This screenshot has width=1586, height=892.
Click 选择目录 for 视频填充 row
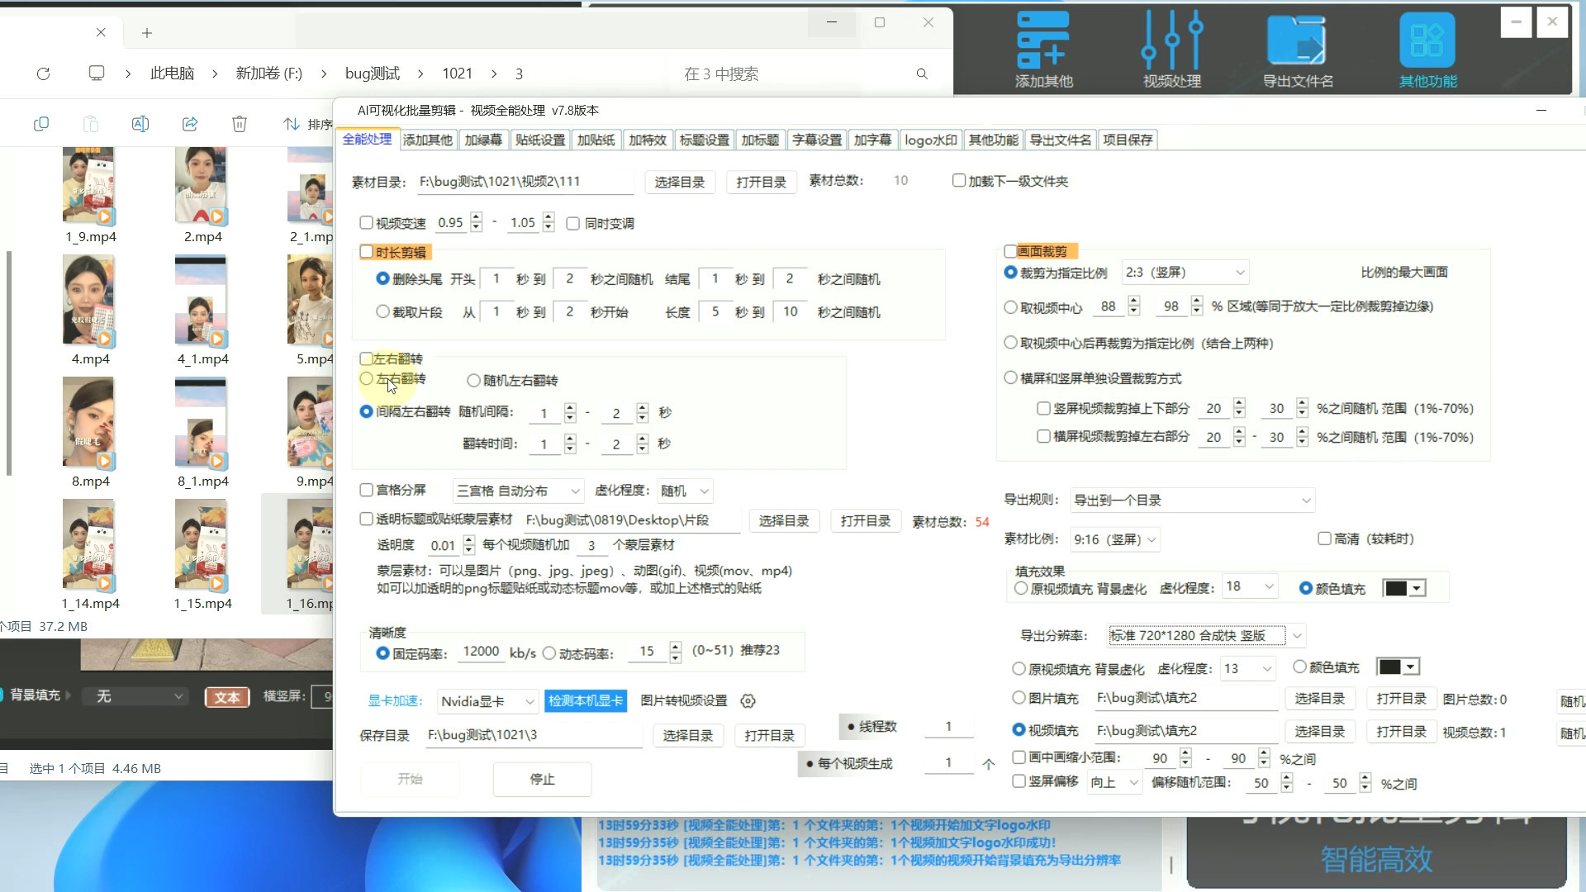coord(1319,731)
